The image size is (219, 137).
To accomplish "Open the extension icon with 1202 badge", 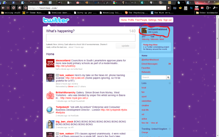I will point(197,8).
